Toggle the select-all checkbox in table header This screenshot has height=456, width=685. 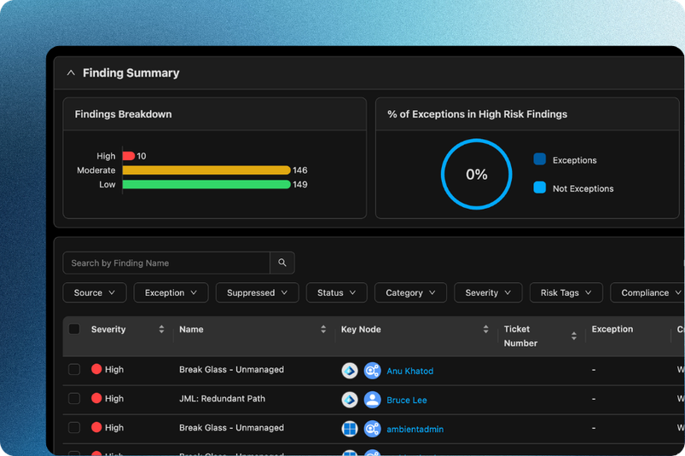[74, 329]
